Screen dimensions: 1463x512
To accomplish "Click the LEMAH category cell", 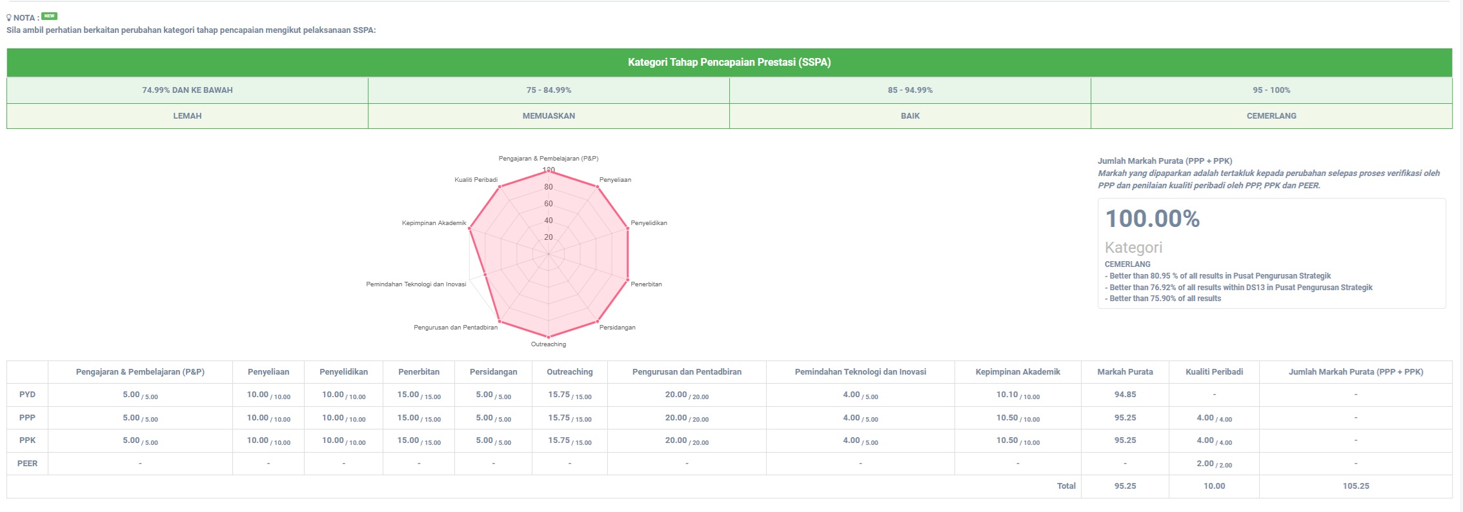I will (x=187, y=116).
